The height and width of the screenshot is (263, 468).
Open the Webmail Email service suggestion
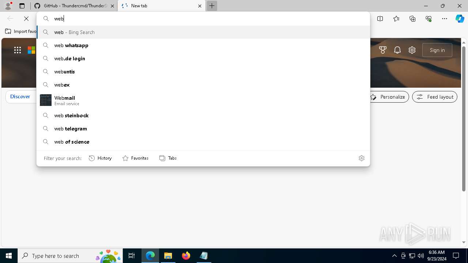point(203,100)
